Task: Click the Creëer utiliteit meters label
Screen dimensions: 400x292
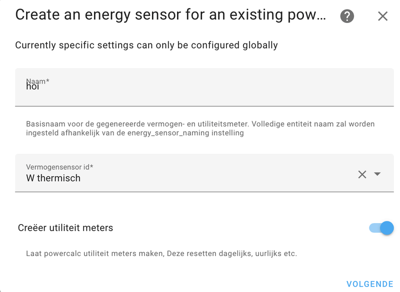Action: click(65, 228)
